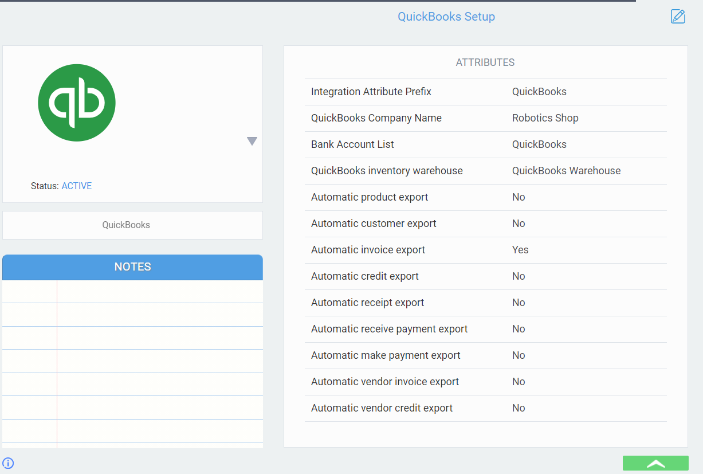Screen dimensions: 703x474
Task: Click the 'Robotics Shop' value
Action: click(x=545, y=118)
